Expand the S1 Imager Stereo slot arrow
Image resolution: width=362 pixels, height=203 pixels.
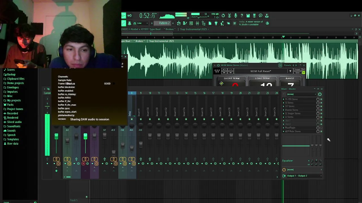(283, 114)
